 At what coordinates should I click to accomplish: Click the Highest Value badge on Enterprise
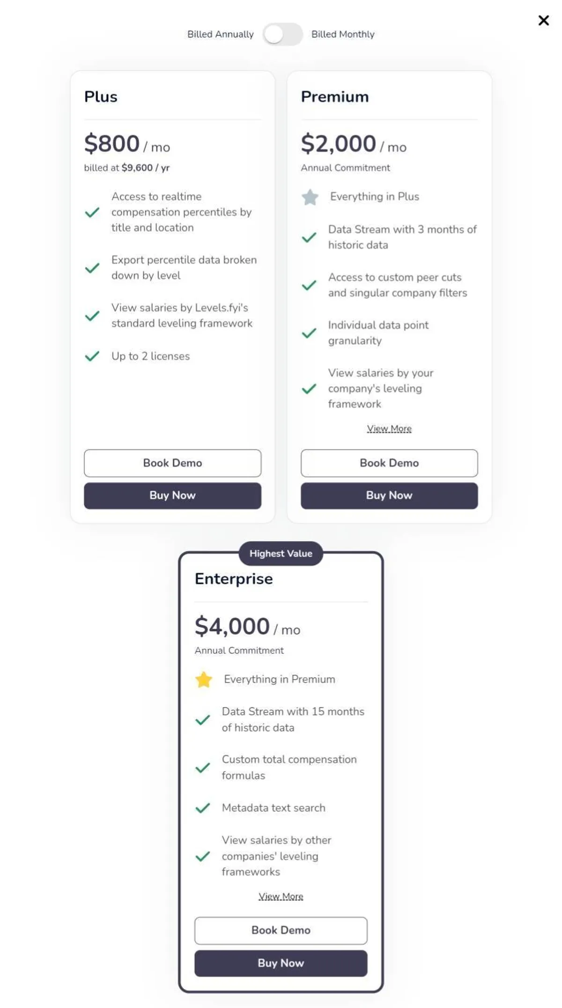point(281,553)
